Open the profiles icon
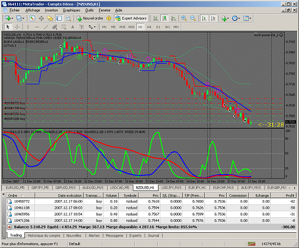 point(19,18)
